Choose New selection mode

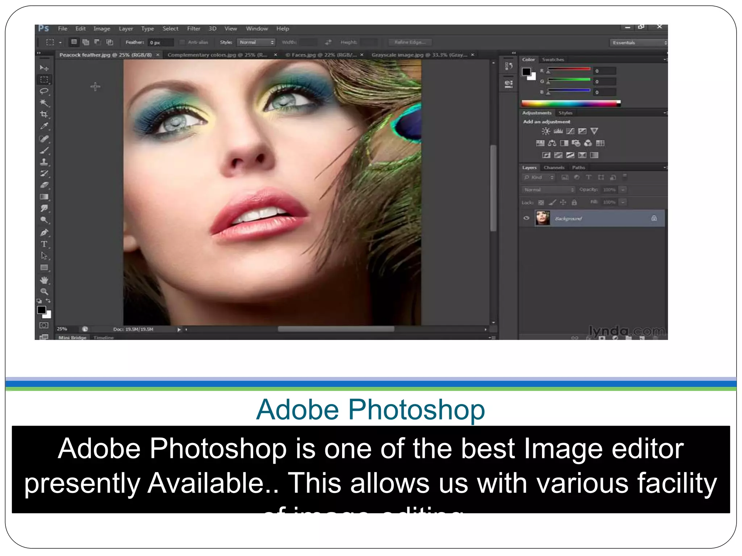click(x=74, y=42)
